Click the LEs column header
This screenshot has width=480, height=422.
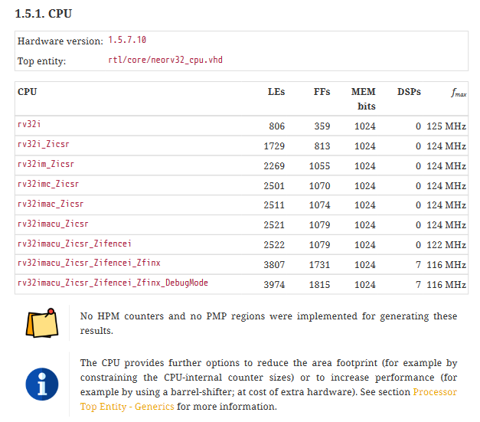pyautogui.click(x=276, y=92)
